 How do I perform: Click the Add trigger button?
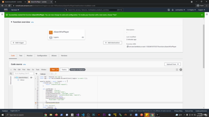click(19, 43)
